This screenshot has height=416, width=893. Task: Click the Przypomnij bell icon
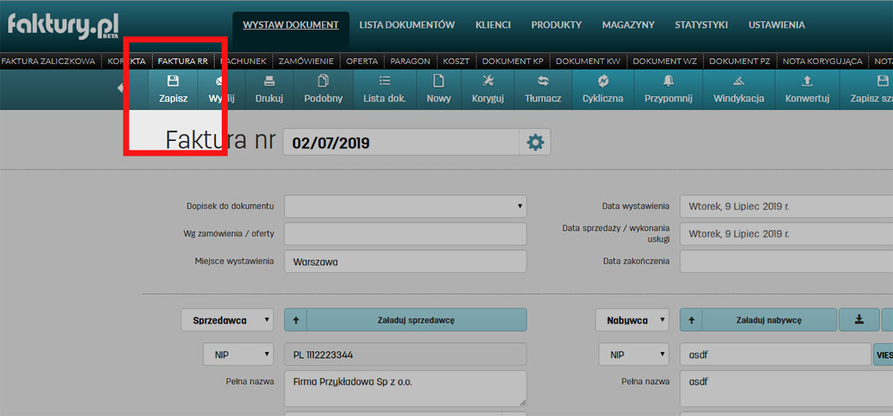pos(668,82)
